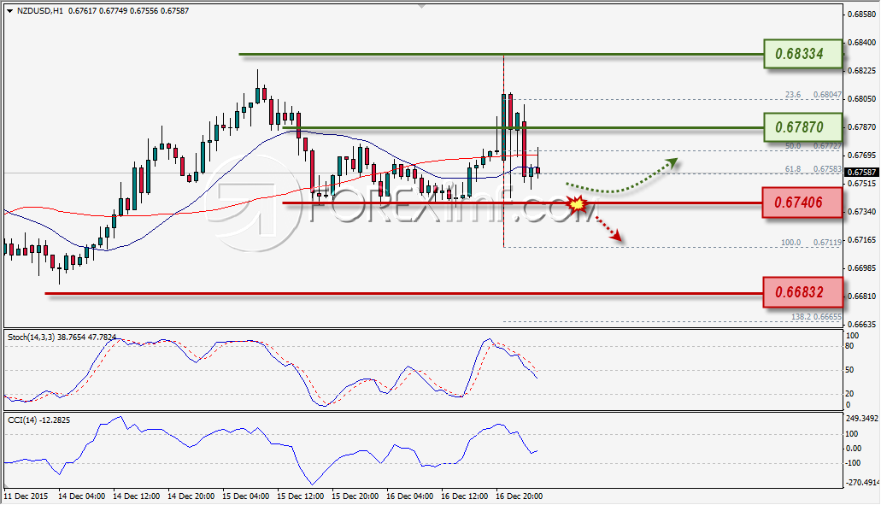Click price axis value 0.67515
The height and width of the screenshot is (505, 881).
[862, 183]
